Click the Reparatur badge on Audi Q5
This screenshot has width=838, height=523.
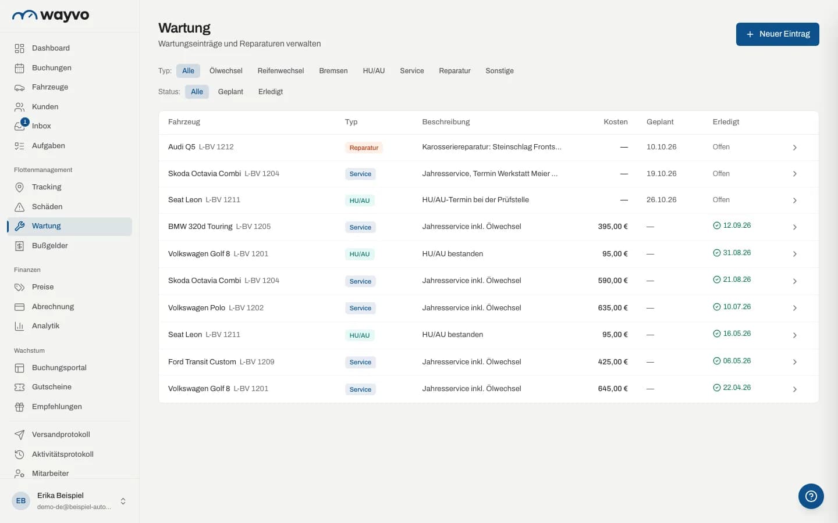pos(364,148)
